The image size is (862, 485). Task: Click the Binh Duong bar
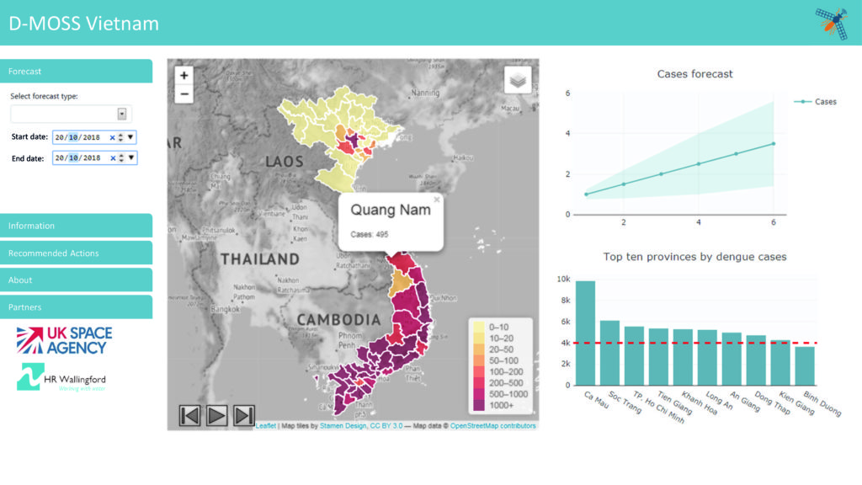(x=805, y=365)
